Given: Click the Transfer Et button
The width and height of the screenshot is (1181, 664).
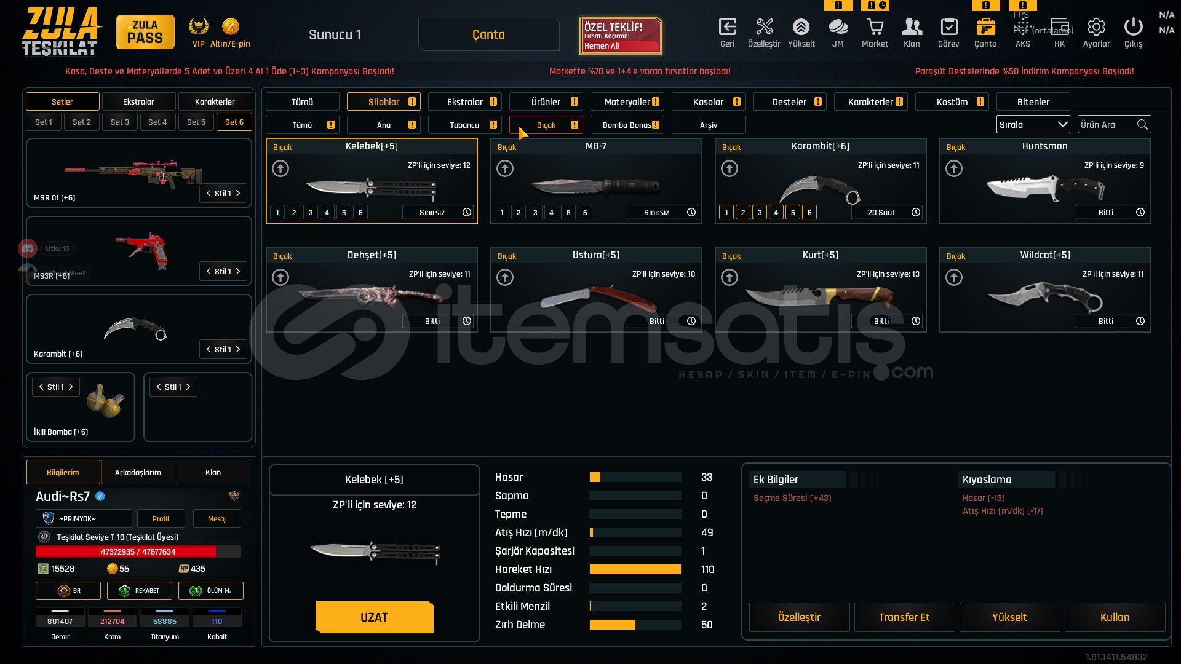Looking at the screenshot, I should pyautogui.click(x=904, y=617).
